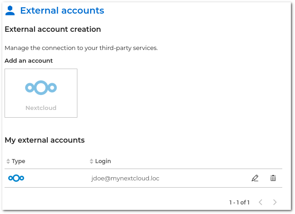Edit the jdoe@mynextcloud.loc account
The width and height of the screenshot is (295, 214).
255,178
